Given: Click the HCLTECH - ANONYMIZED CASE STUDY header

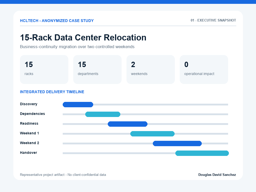Looking at the screenshot, I should point(57,21).
